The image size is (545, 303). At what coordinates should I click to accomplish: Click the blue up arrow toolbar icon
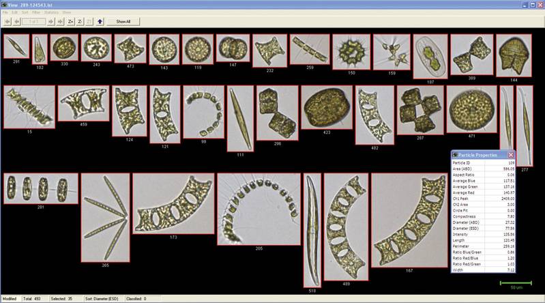(x=100, y=22)
